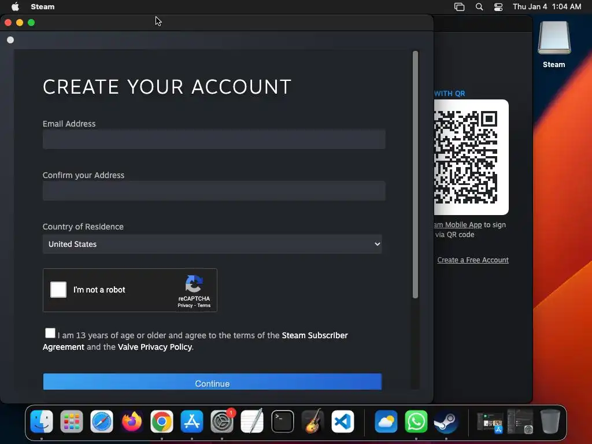Open the App Store dock icon

point(192,421)
